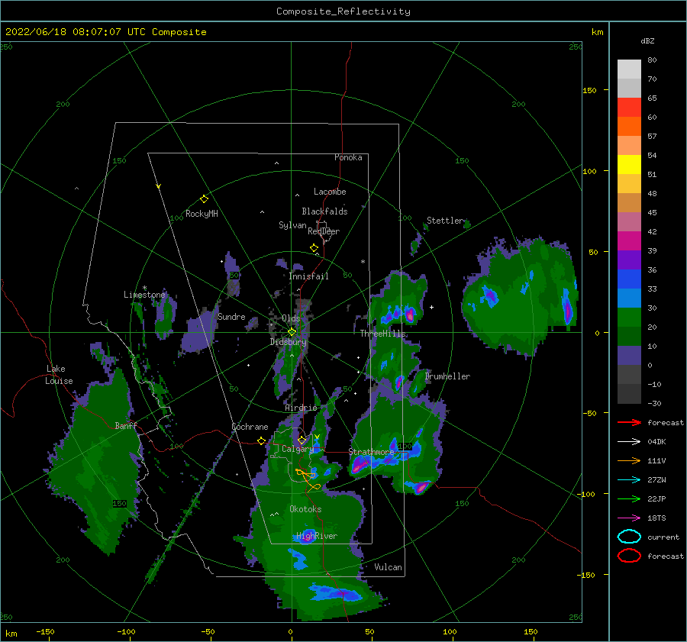Click the Banff city label
The width and height of the screenshot is (687, 642).
point(126,425)
